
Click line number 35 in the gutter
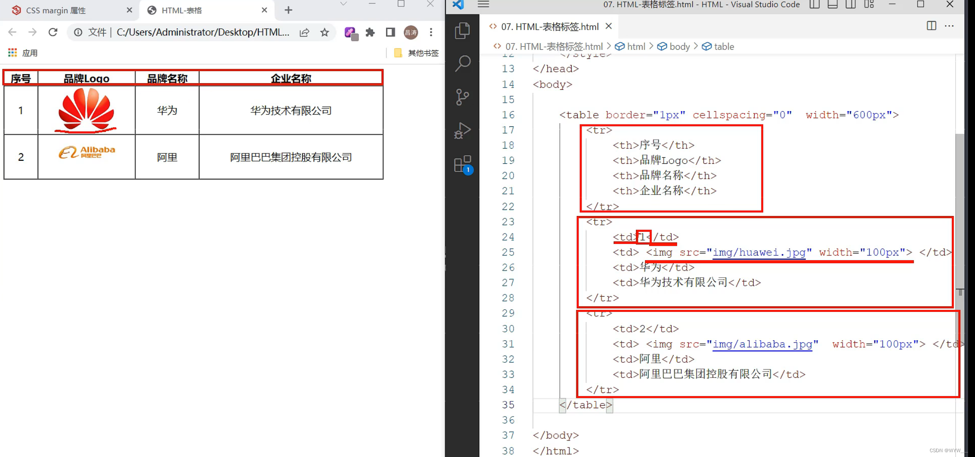click(508, 405)
